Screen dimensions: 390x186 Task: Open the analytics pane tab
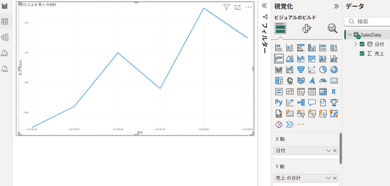(332, 28)
